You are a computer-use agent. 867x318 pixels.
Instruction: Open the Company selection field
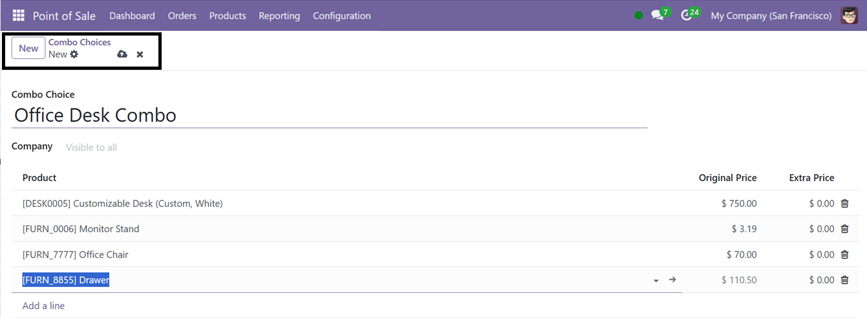194,147
